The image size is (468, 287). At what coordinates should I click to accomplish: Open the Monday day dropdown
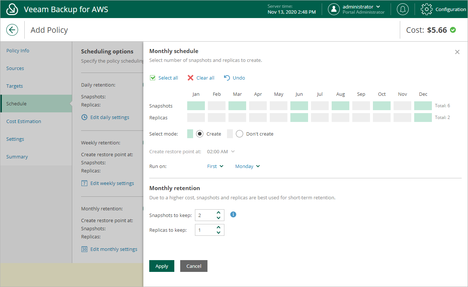click(x=248, y=166)
